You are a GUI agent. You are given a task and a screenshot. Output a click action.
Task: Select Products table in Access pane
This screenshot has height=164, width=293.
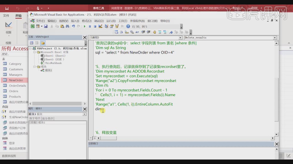tap(15, 97)
